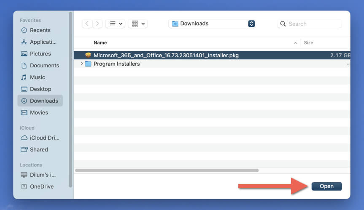The height and width of the screenshot is (210, 364).
Task: Click the Desktop icon in sidebar
Action: 24,89
